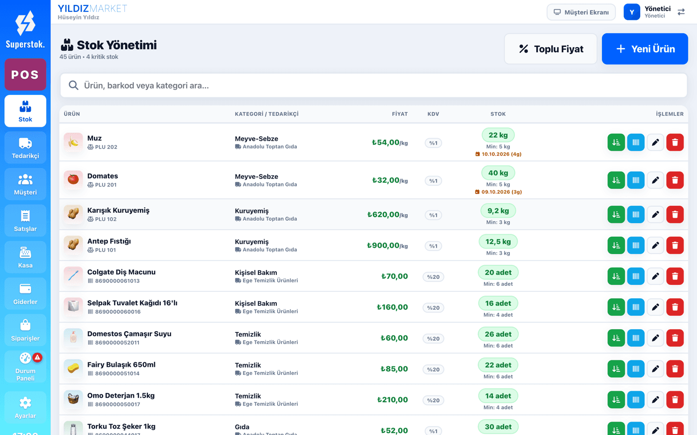Delete Fairy Bulaşık 650ml product
The height and width of the screenshot is (435, 697).
pyautogui.click(x=675, y=368)
